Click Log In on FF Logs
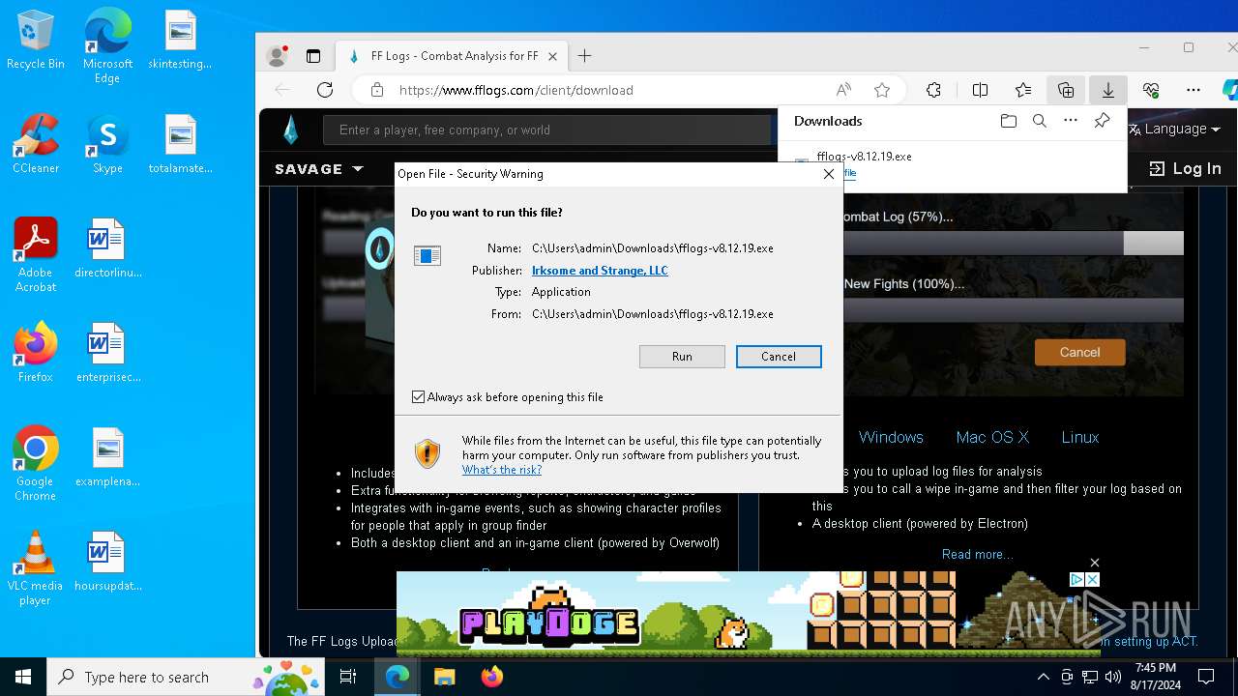The width and height of the screenshot is (1238, 696). 1185,168
